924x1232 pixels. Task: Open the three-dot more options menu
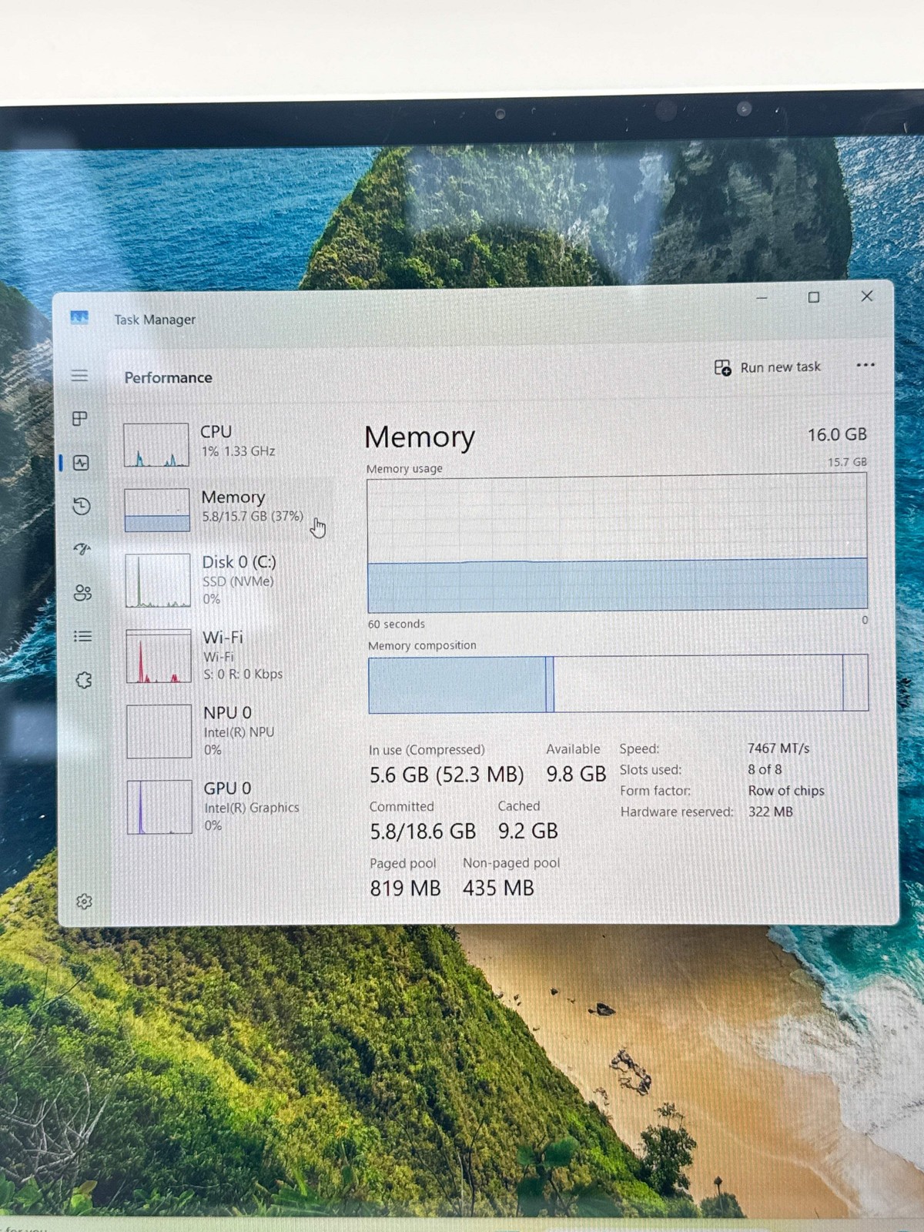click(865, 365)
